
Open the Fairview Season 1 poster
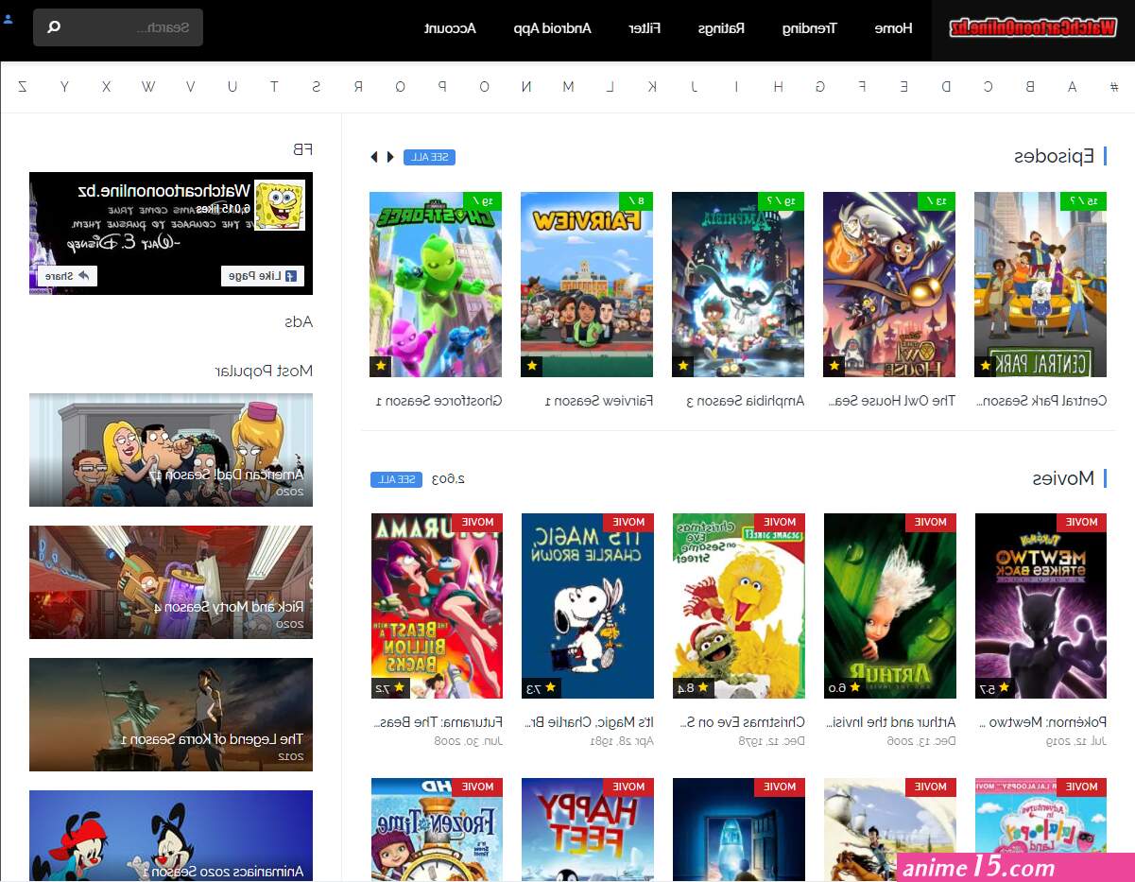tap(587, 285)
